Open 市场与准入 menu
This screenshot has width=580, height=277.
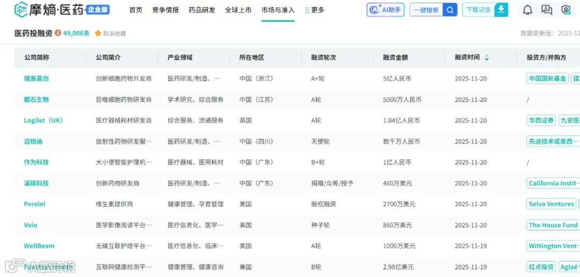point(278,10)
